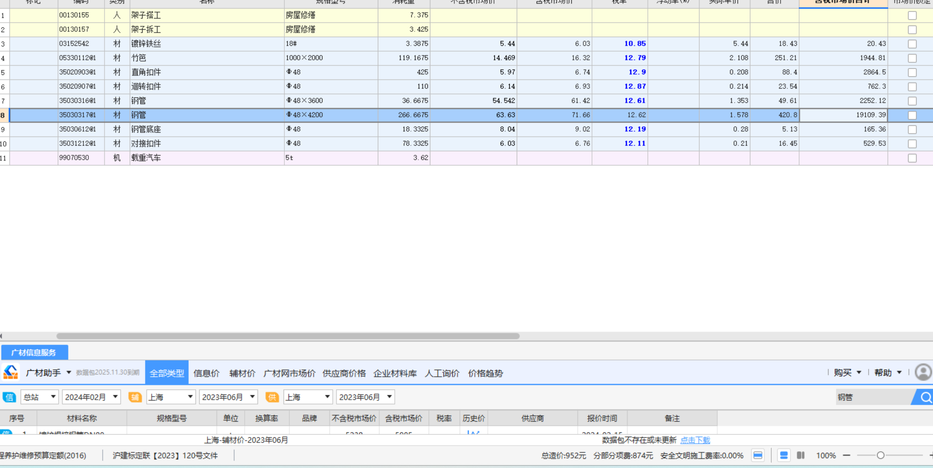Open the 帮助 dropdown menu
The width and height of the screenshot is (933, 468).
click(888, 372)
